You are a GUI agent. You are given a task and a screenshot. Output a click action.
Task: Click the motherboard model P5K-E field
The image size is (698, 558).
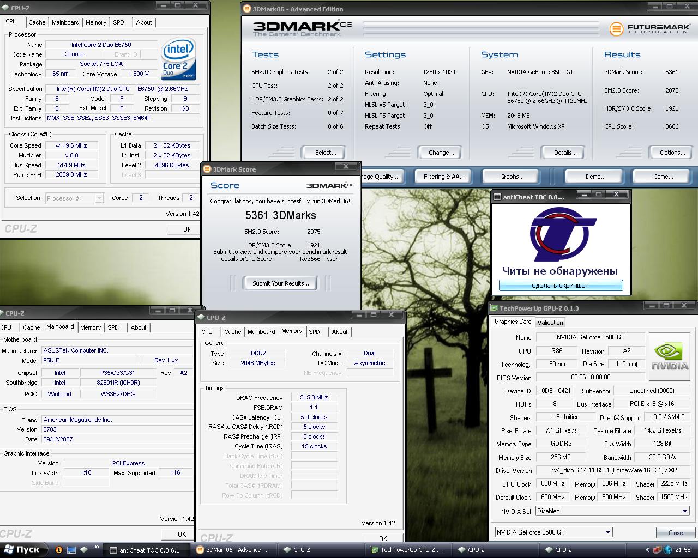tap(89, 361)
